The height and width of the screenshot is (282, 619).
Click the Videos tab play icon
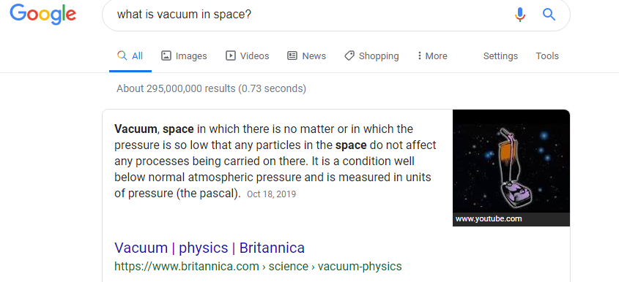pos(231,56)
